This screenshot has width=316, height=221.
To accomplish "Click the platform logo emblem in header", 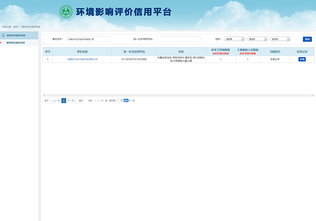I will pos(66,12).
